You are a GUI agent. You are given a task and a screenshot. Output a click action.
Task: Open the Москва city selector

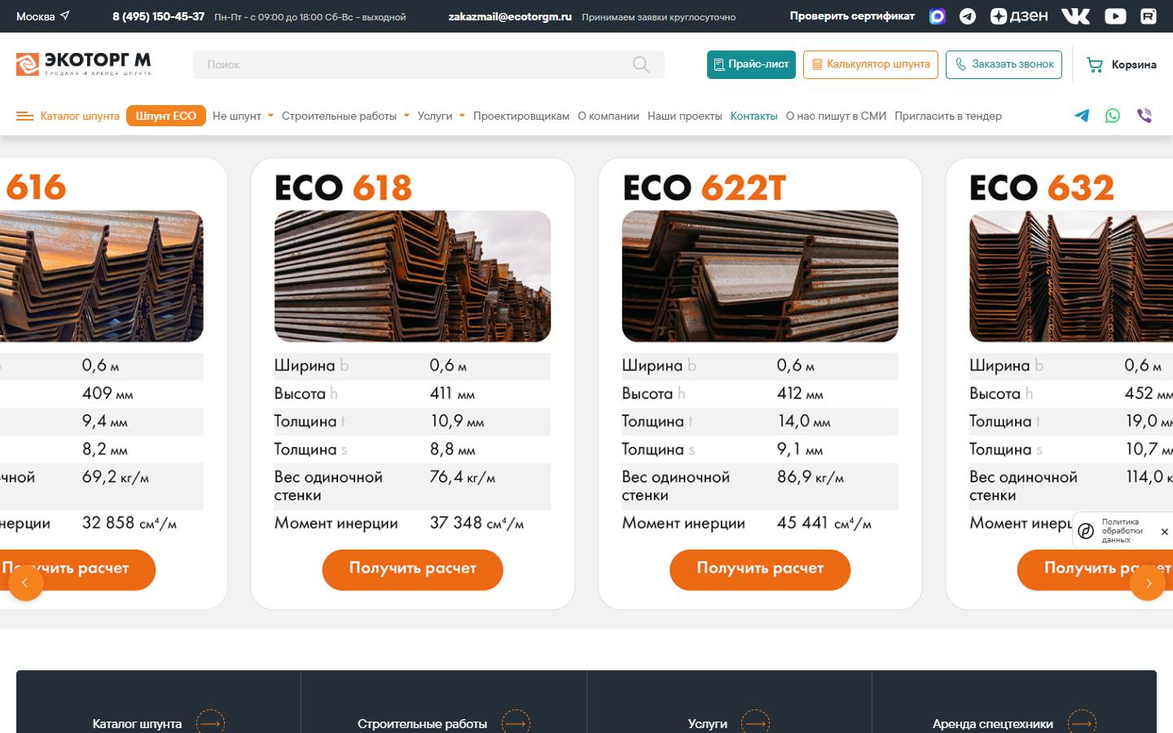tap(43, 16)
